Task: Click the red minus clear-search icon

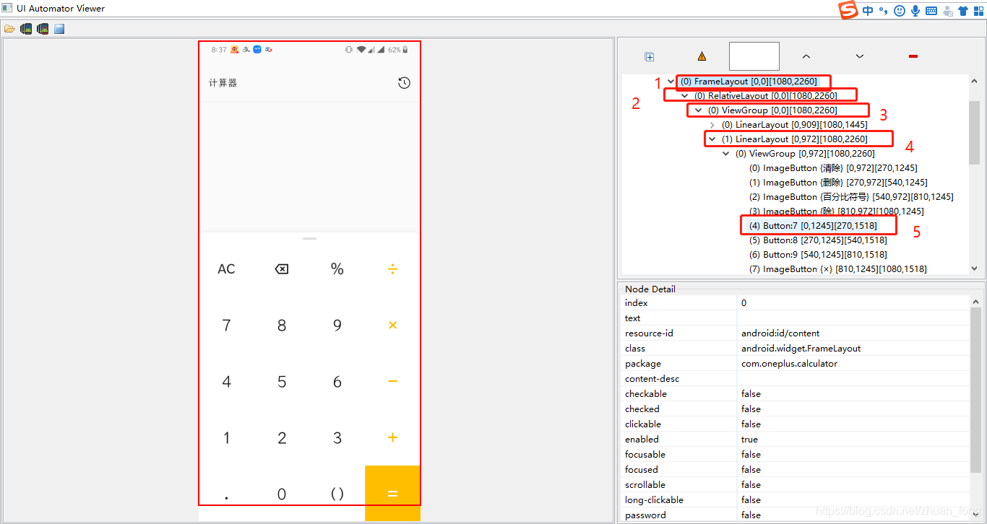Action: click(x=913, y=56)
